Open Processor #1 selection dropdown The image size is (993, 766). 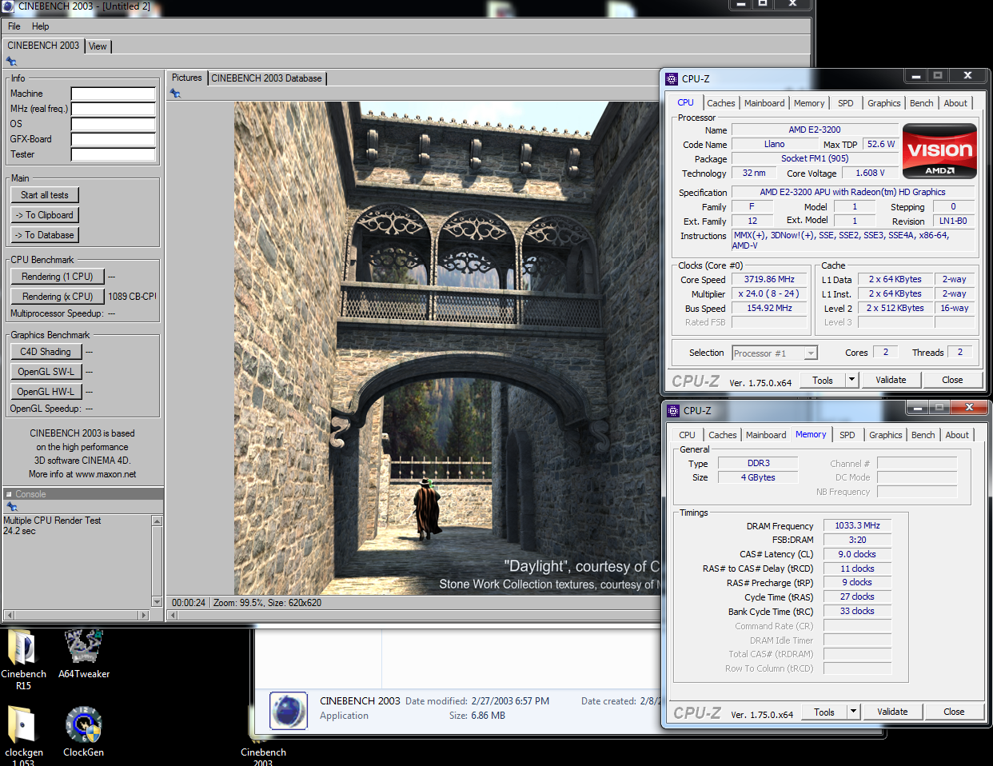pyautogui.click(x=775, y=353)
